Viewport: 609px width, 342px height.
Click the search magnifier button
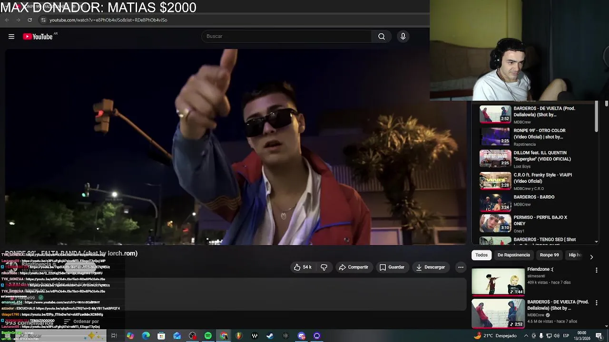[x=382, y=37]
